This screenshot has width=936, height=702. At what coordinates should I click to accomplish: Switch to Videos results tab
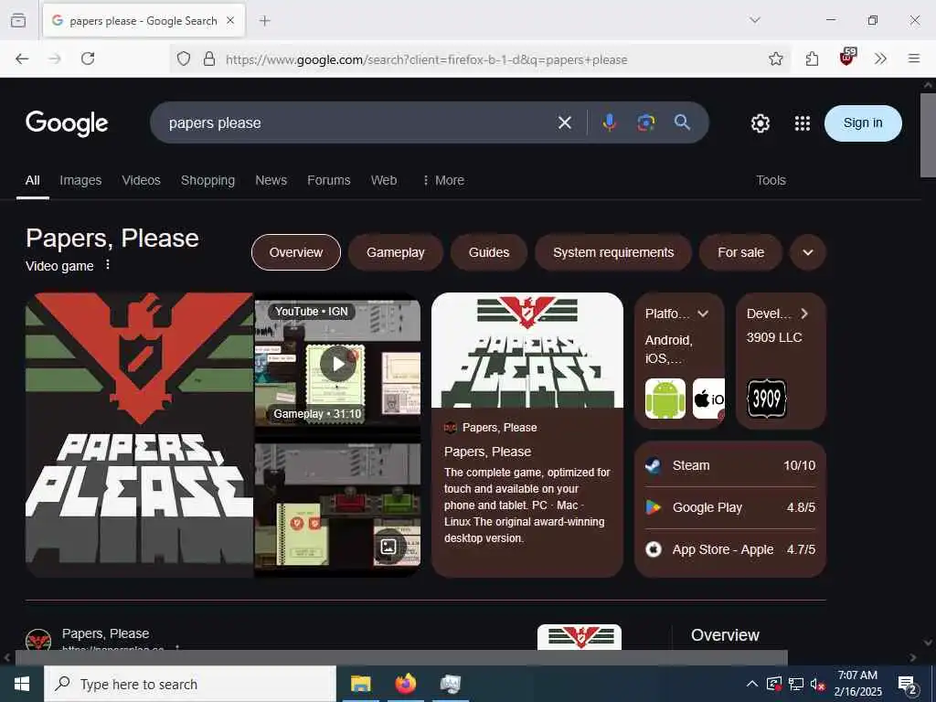pos(141,180)
